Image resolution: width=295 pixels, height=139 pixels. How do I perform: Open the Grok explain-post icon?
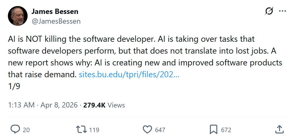pyautogui.click(x=269, y=11)
